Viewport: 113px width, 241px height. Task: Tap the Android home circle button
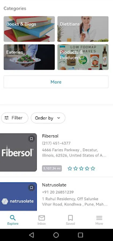coord(56,235)
